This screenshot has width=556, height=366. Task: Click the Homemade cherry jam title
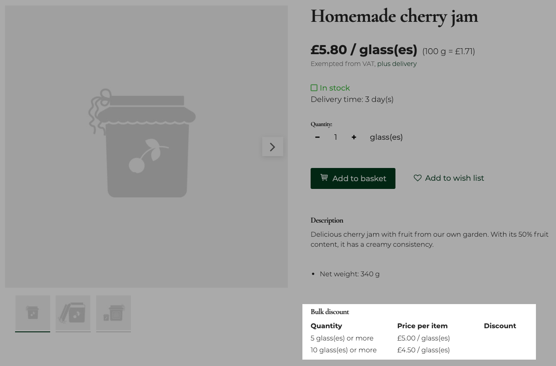coord(394,16)
